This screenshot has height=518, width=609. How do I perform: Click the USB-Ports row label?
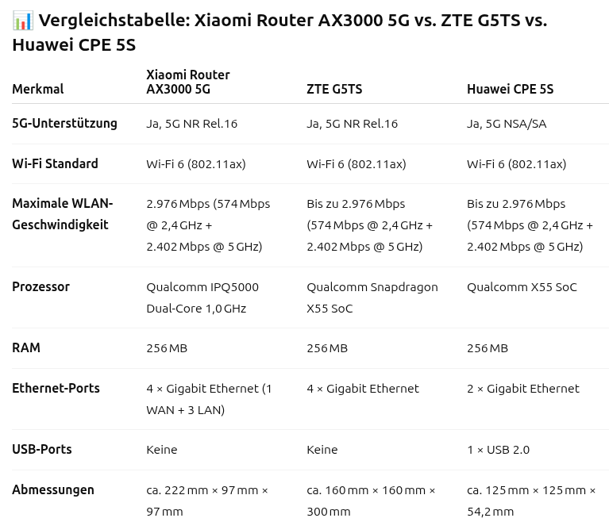[x=42, y=449]
